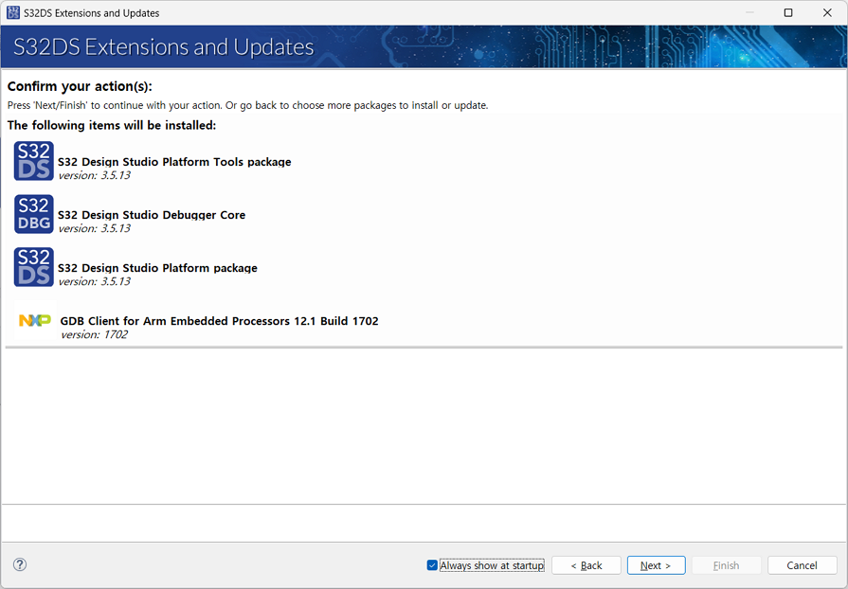The width and height of the screenshot is (848, 589).
Task: Click the S32 DS Platform package icon
Action: pos(32,266)
